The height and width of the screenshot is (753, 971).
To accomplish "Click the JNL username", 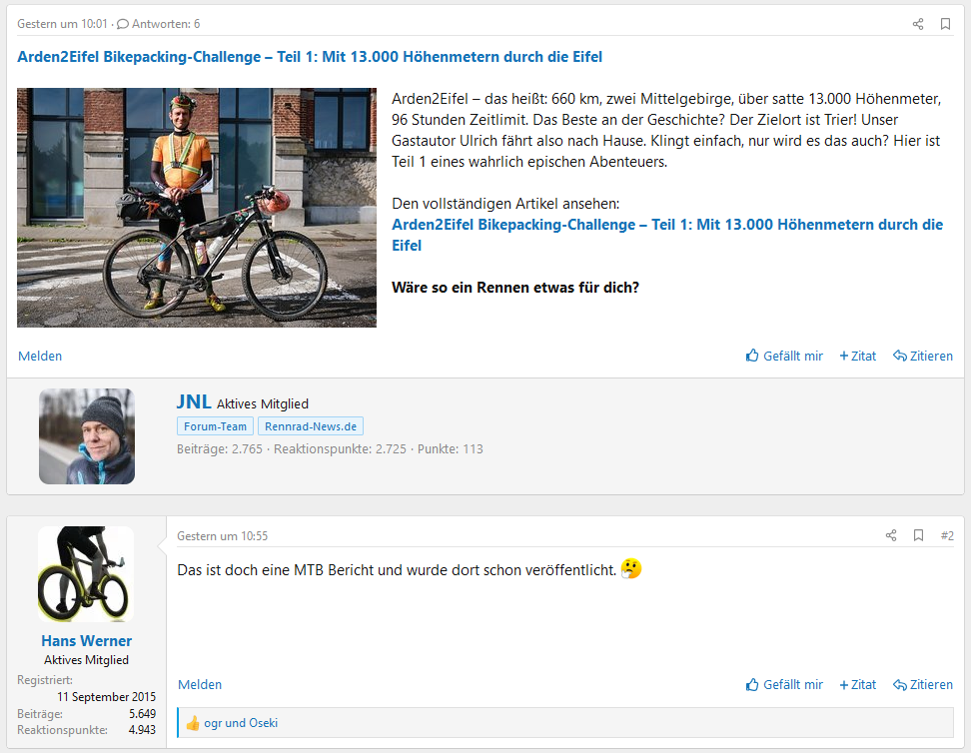I will click(194, 402).
